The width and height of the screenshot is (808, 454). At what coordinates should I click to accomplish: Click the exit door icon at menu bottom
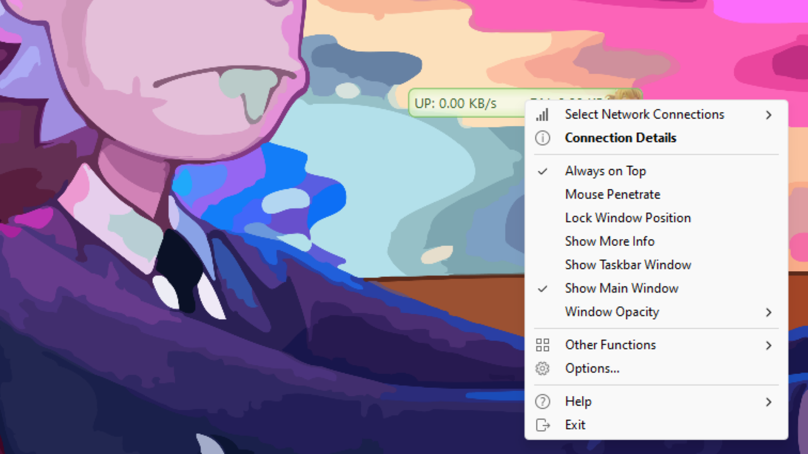542,425
